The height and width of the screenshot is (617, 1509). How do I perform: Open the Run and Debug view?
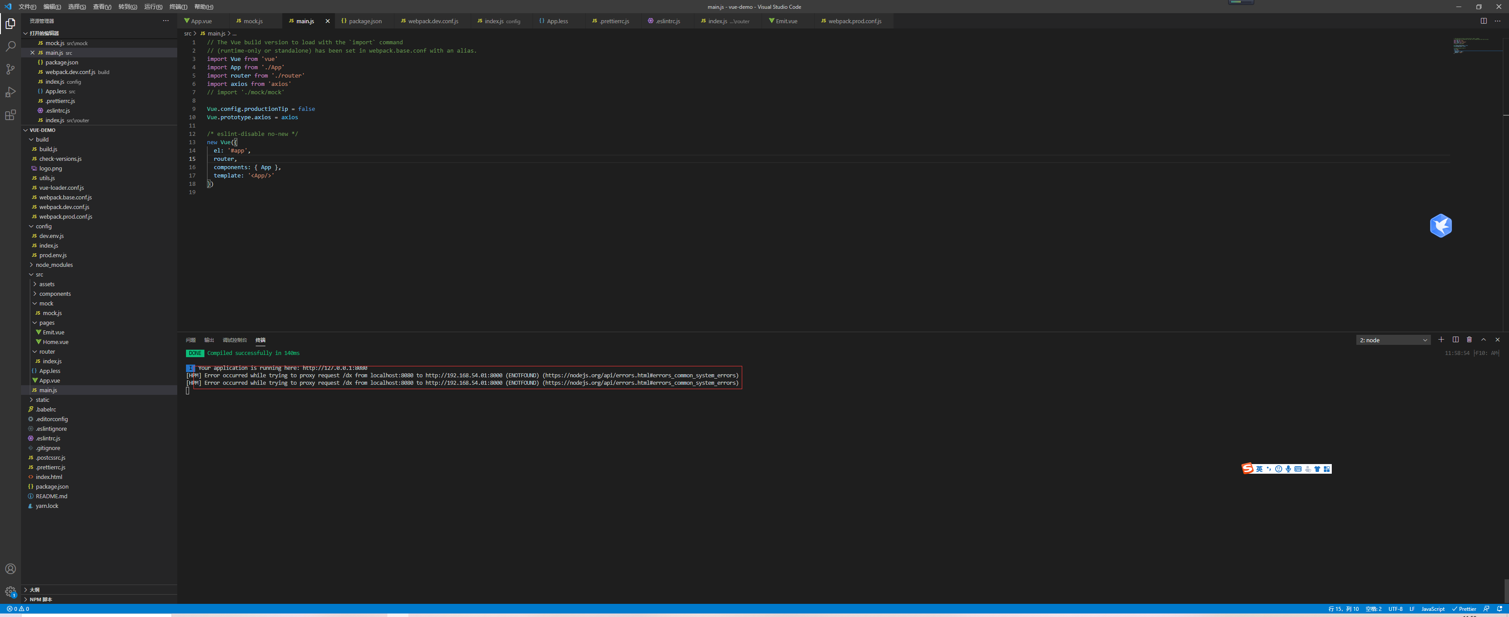(11, 92)
